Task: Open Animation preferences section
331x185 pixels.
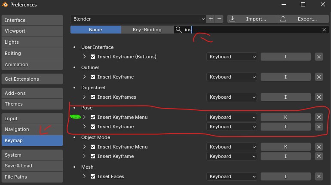Action: (32, 64)
